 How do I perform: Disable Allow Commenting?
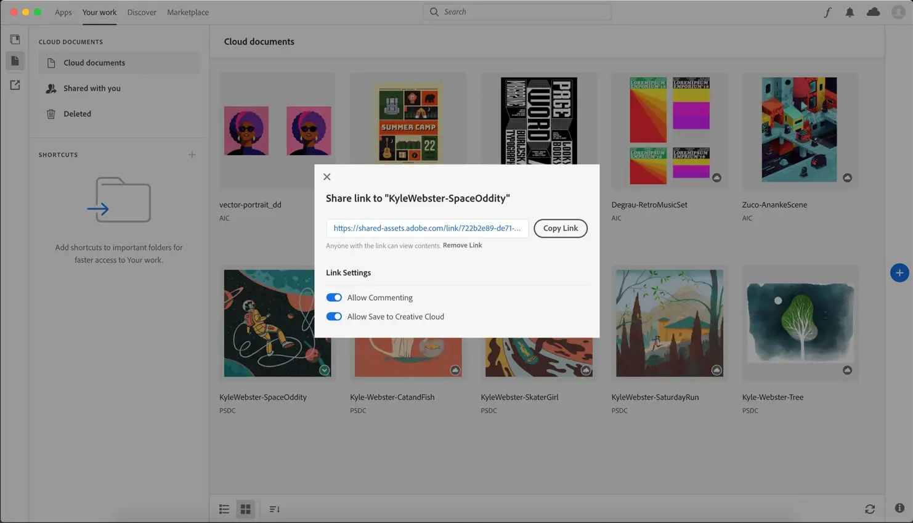pyautogui.click(x=334, y=297)
